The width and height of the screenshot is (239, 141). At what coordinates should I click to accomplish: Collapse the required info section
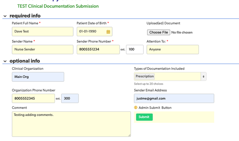[x=5, y=16]
